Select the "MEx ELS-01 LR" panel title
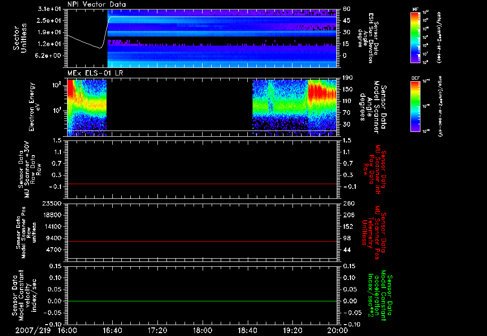The height and width of the screenshot is (336, 487). click(95, 74)
